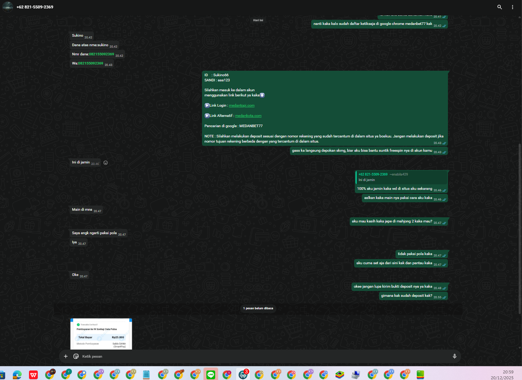The height and width of the screenshot is (380, 522).
Task: Open the computer monitor taskbar icon
Action: pos(356,374)
